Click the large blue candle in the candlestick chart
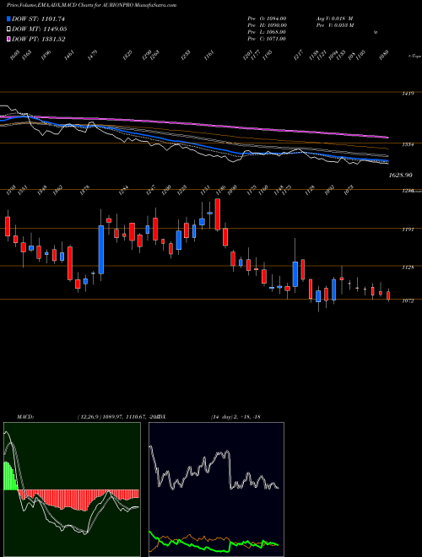The width and height of the screenshot is (422, 557). (x=101, y=249)
